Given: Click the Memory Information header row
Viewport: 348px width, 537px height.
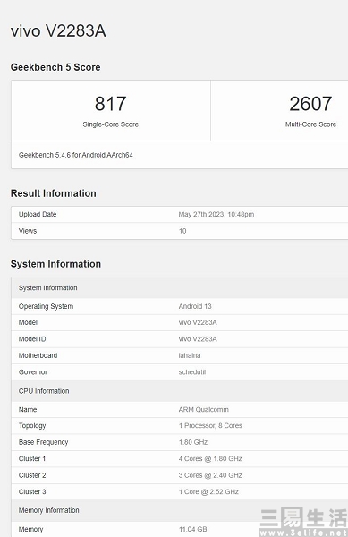Looking at the screenshot, I should pyautogui.click(x=180, y=510).
